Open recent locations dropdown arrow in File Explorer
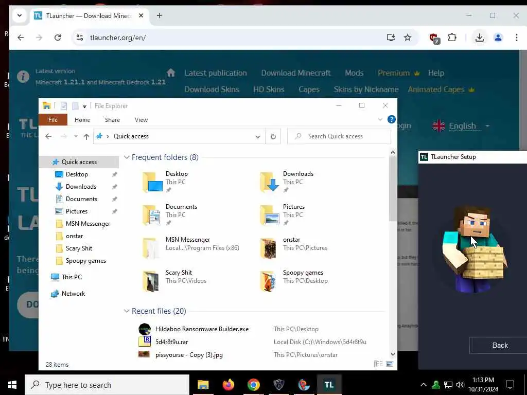The image size is (527, 395). 76,136
